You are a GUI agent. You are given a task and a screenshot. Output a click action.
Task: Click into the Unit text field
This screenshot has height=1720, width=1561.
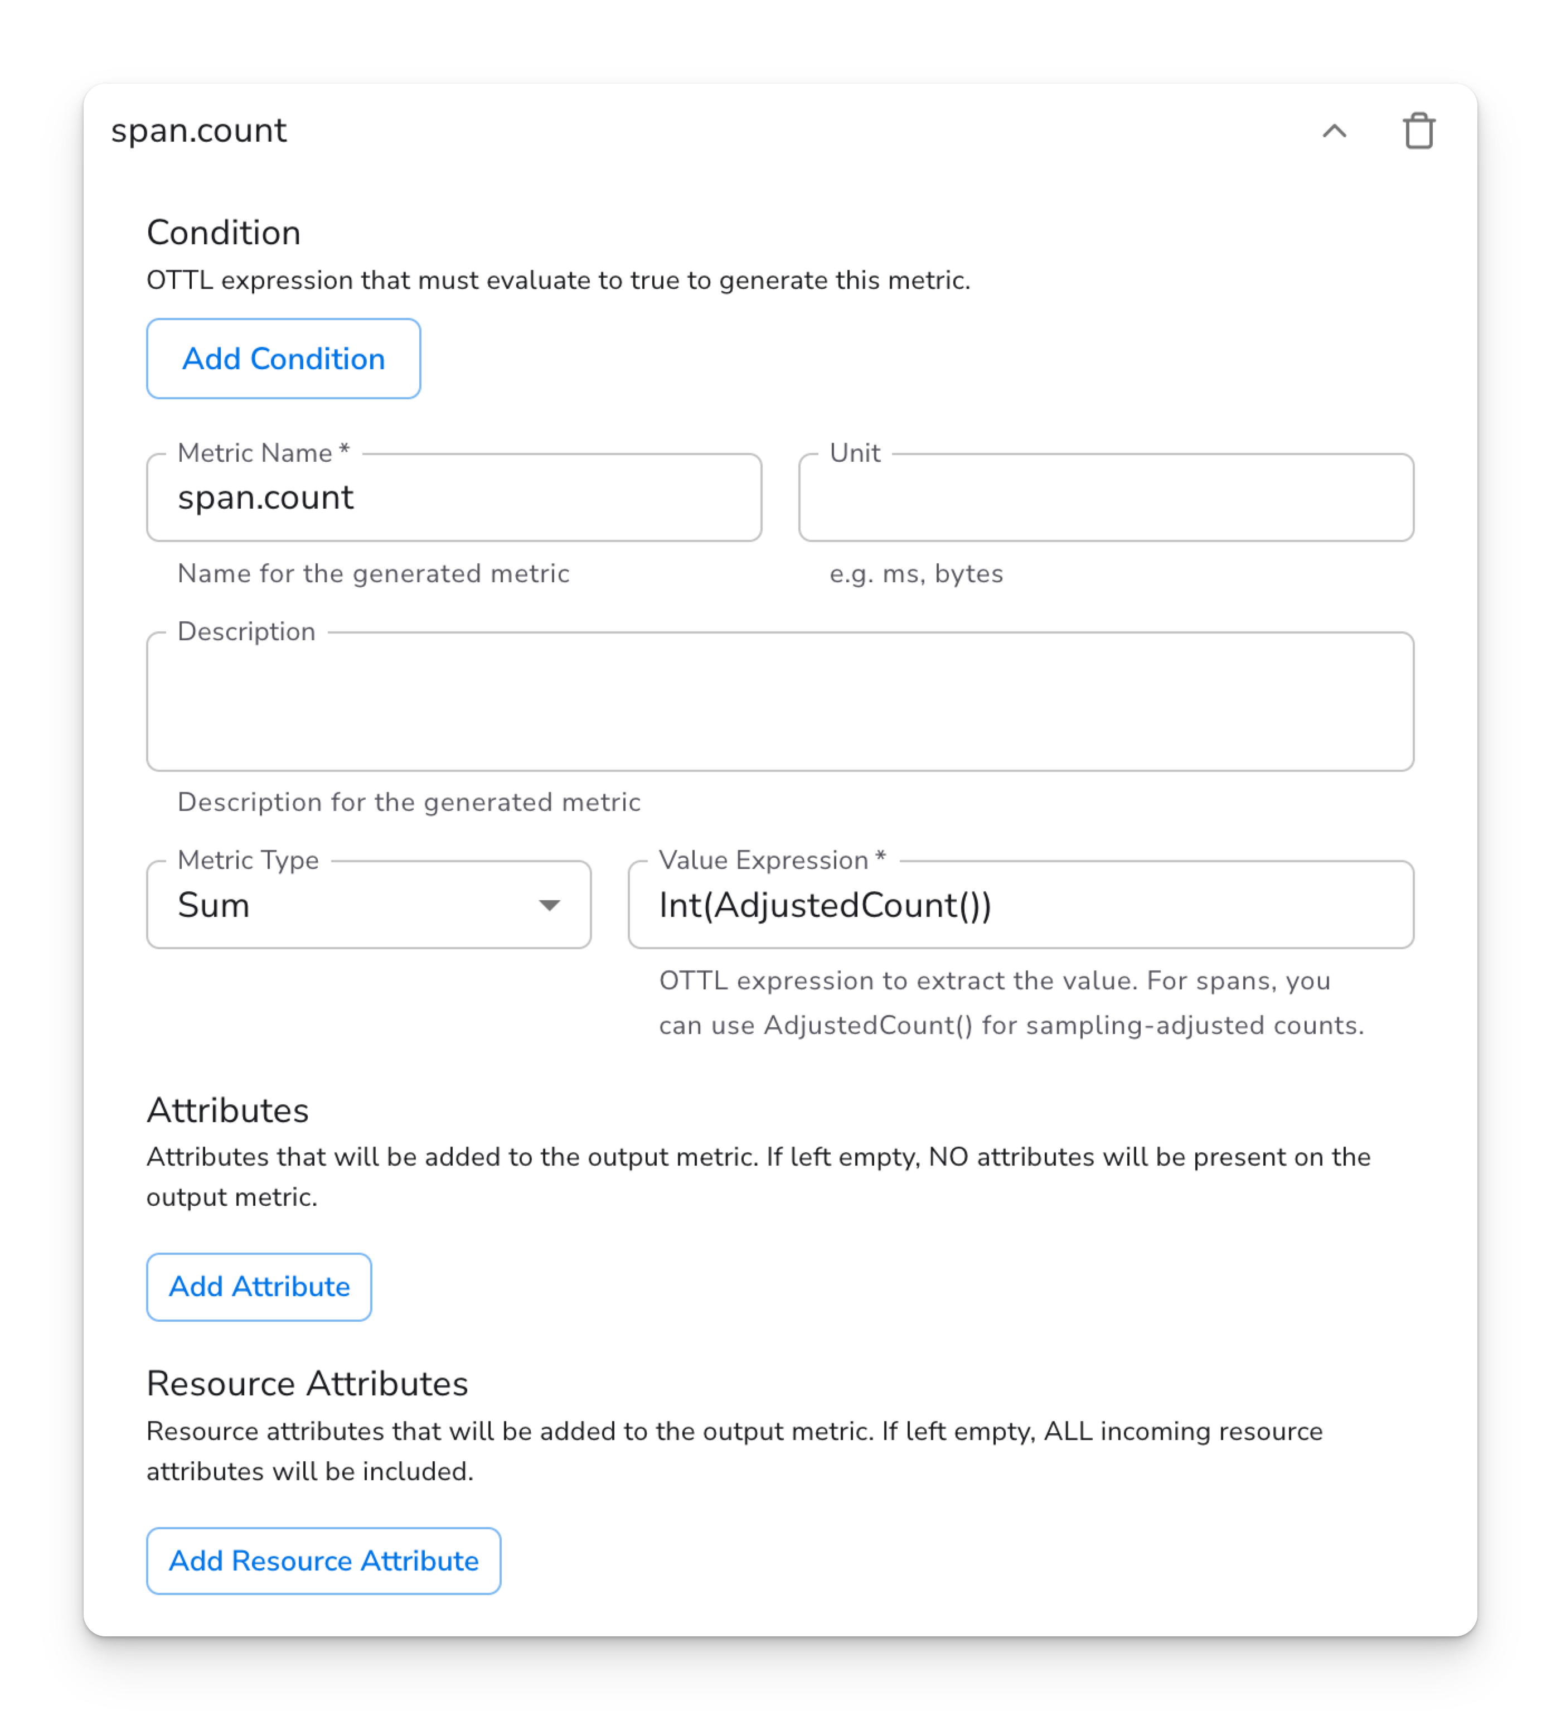tap(1106, 497)
